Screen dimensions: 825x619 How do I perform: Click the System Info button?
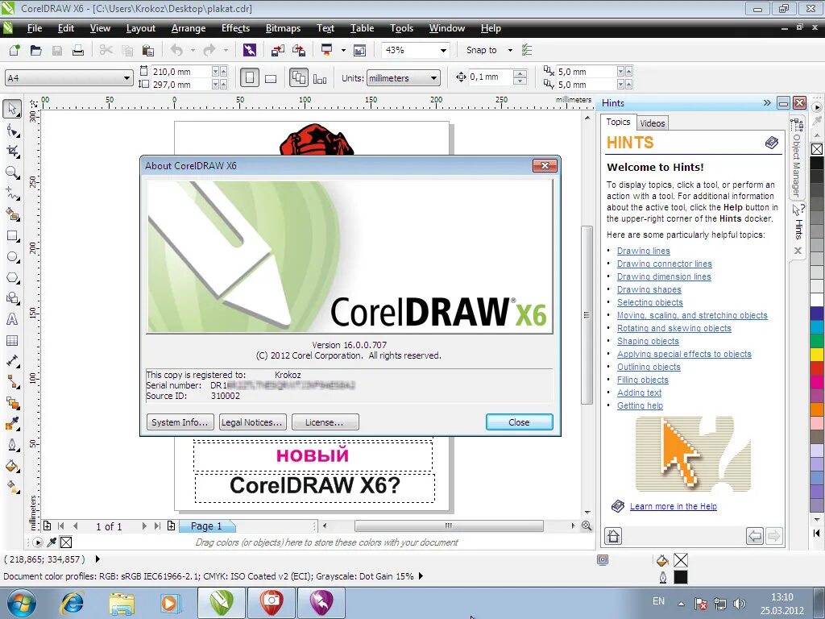(x=180, y=422)
